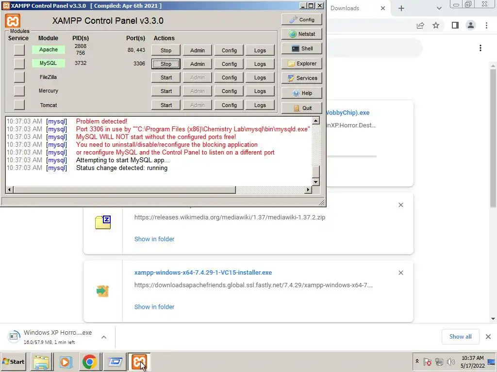Open Windows Services from XAMPP panel
The width and height of the screenshot is (497, 372).
pyautogui.click(x=302, y=78)
